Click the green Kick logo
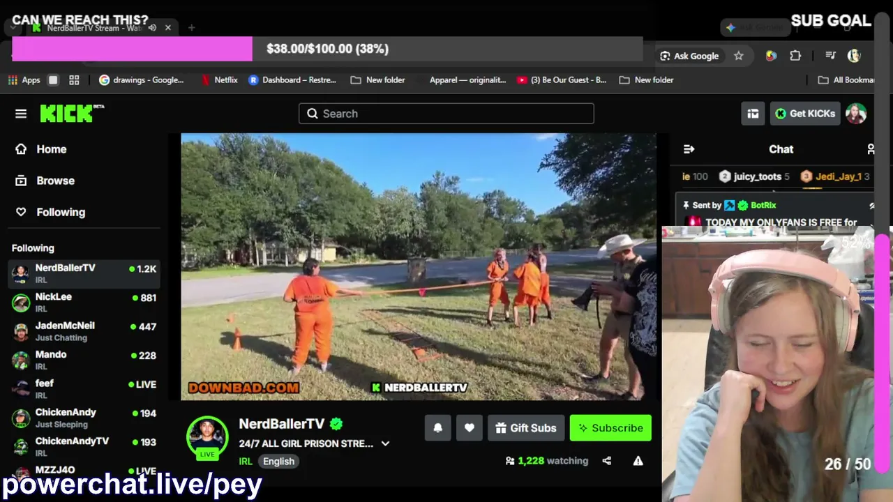 72,114
